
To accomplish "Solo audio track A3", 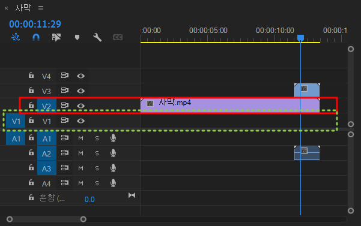I will [97, 168].
